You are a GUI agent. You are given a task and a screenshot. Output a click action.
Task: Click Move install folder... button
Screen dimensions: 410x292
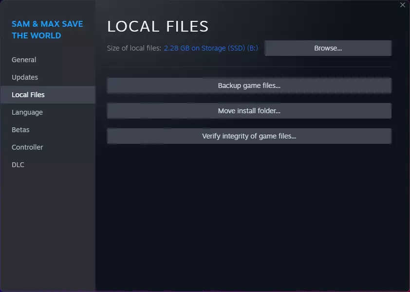pos(249,111)
